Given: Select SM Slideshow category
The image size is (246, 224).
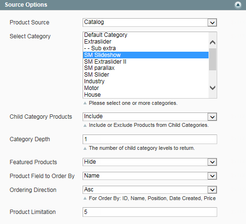Looking at the screenshot, I should pos(146,55).
